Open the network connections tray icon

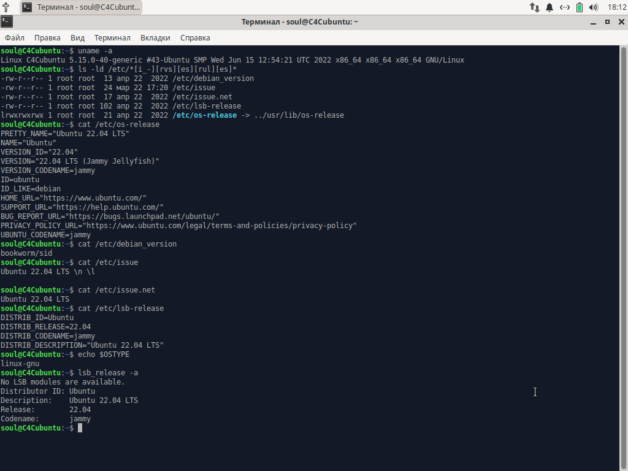534,7
